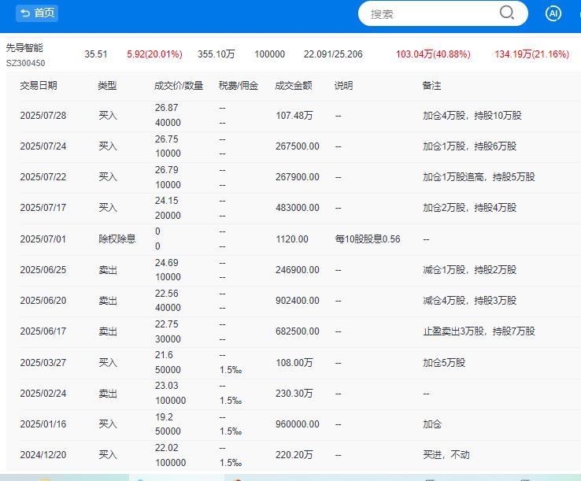Click the amount 483000.00
The image size is (581, 481).
coord(297,208)
